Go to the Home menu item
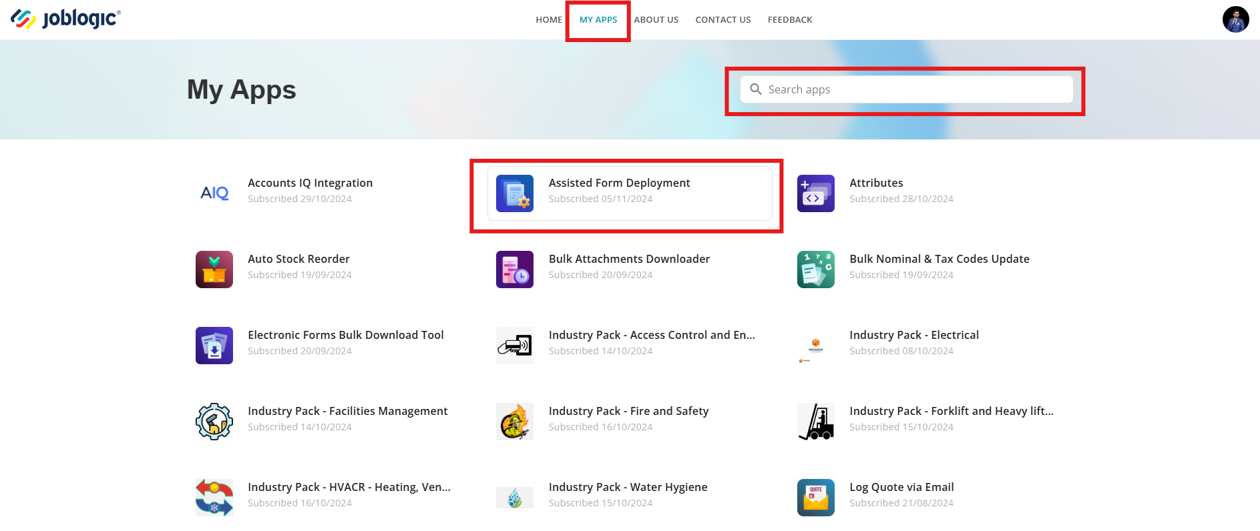The height and width of the screenshot is (531, 1260). coord(549,20)
